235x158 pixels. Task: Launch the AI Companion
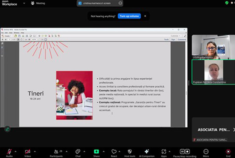(147, 151)
